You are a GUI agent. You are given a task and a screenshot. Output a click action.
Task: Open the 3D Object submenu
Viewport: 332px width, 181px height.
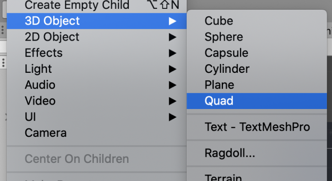pyautogui.click(x=52, y=21)
